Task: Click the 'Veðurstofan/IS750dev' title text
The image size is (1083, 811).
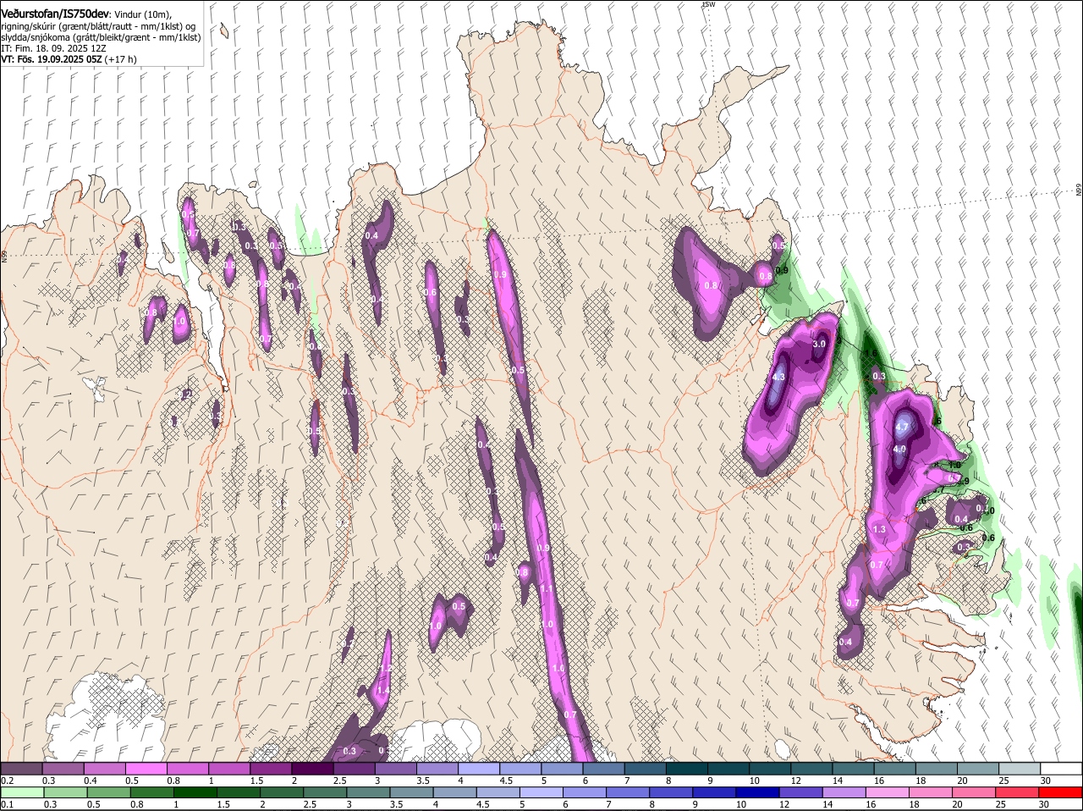Action: pyautogui.click(x=55, y=14)
